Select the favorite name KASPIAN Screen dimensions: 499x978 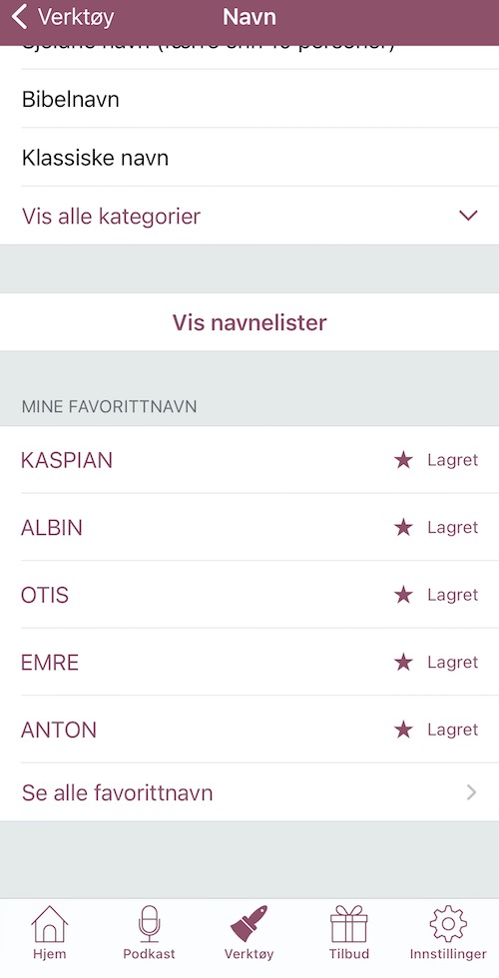point(67,460)
